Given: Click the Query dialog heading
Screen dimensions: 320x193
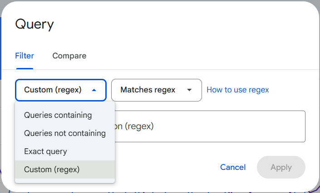Looking at the screenshot, I should click(x=34, y=24).
